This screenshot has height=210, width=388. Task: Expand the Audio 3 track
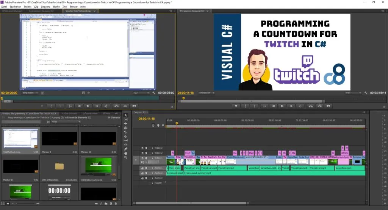(x=152, y=178)
